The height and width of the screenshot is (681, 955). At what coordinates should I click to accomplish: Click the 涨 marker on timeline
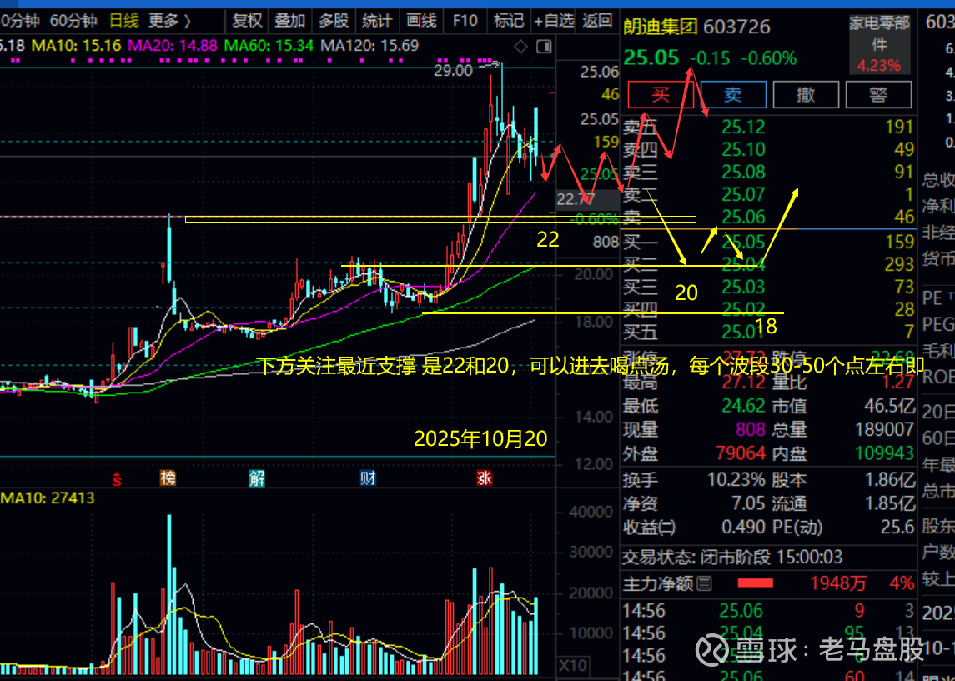pos(485,478)
